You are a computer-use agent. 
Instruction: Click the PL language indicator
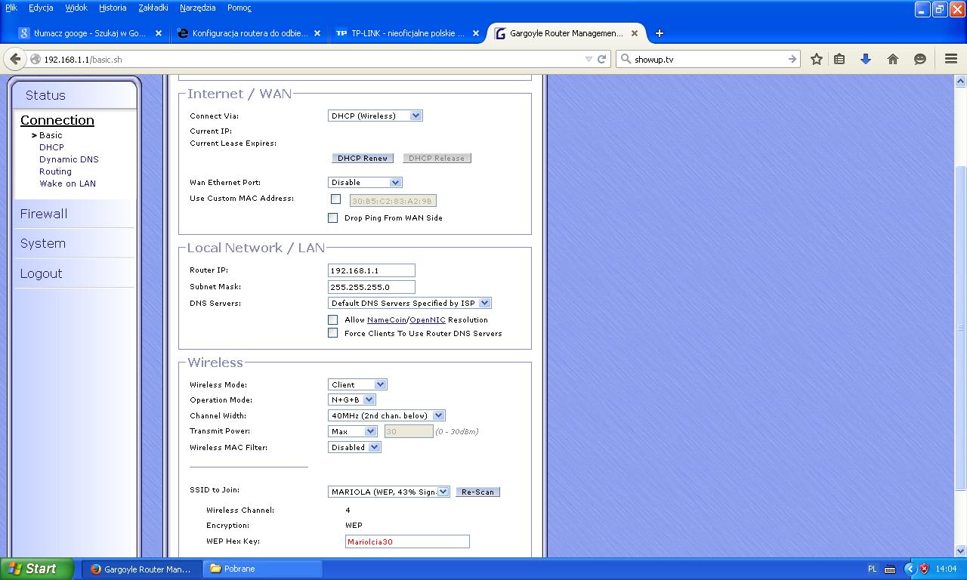tap(873, 569)
